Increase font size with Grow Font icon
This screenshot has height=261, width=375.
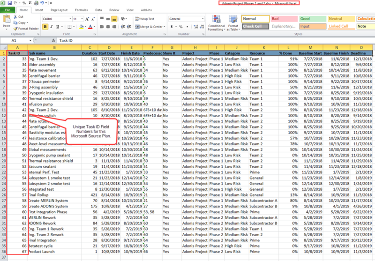click(87, 19)
